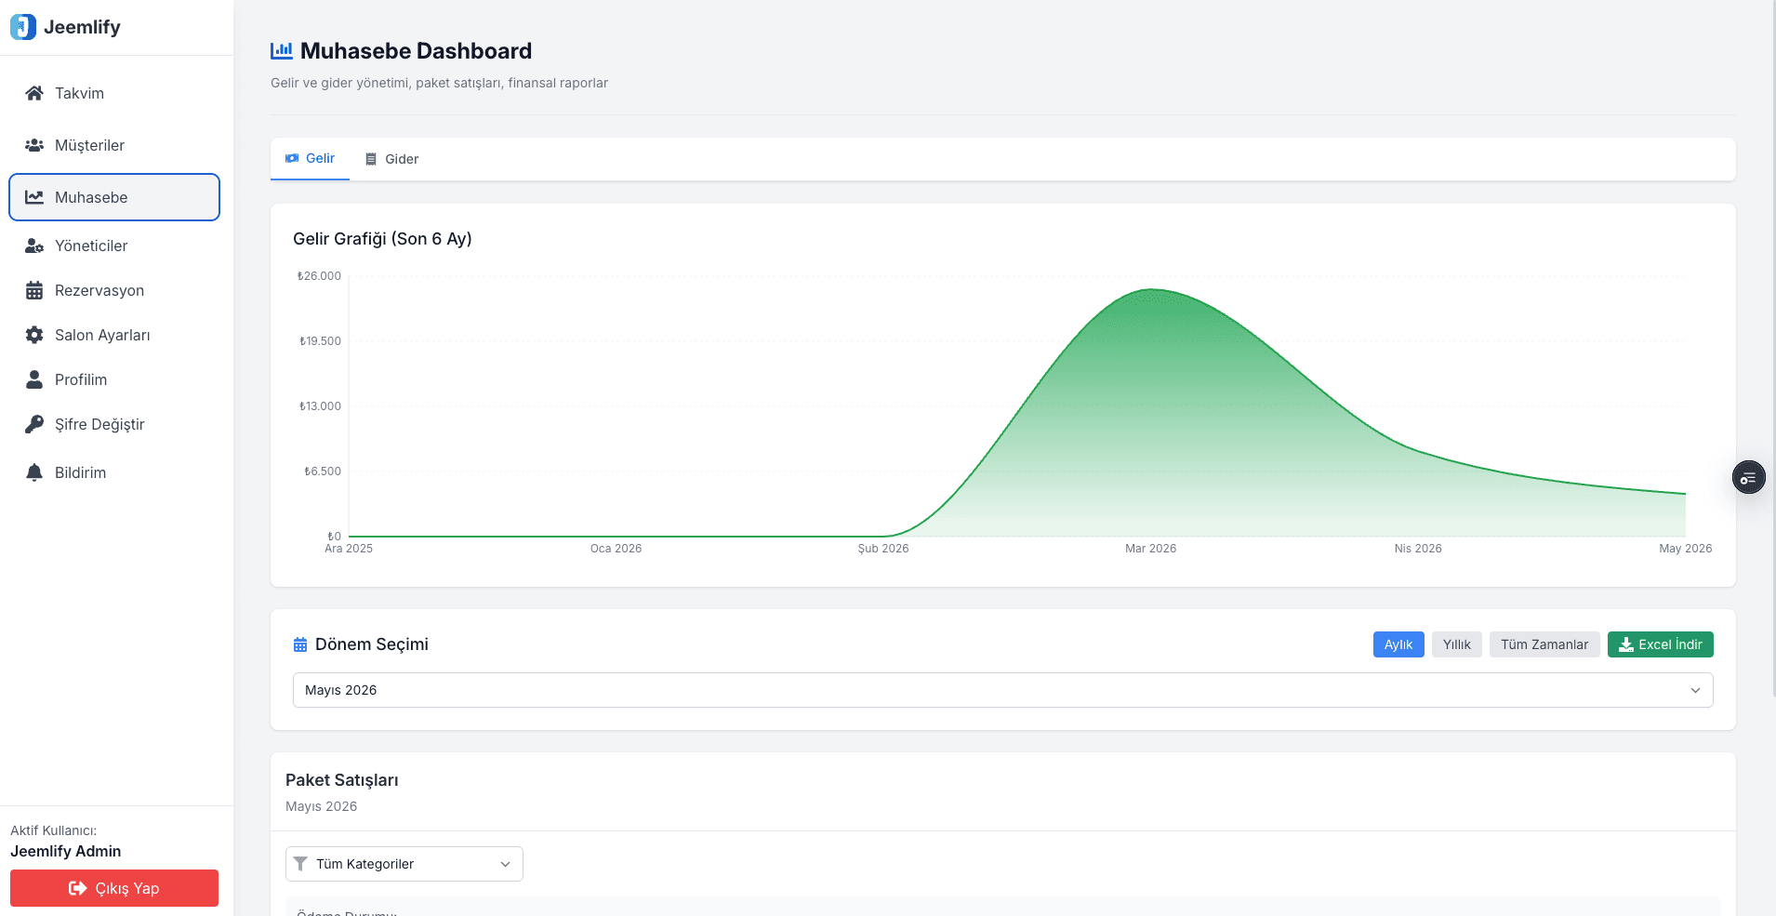The height and width of the screenshot is (916, 1776).
Task: Open Takvim via the home icon
Action: click(34, 93)
